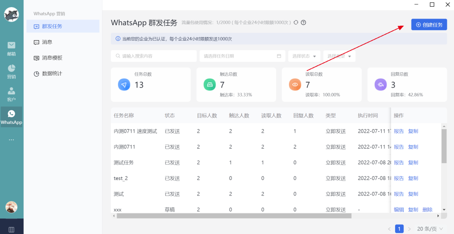Open the 20 条/页 page size dropdown
Image resolution: width=454 pixels, height=234 pixels.
430,229
